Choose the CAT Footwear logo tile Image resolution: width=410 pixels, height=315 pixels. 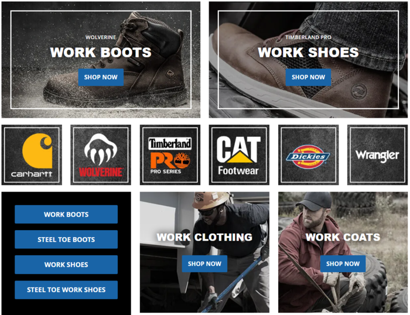pos(239,155)
